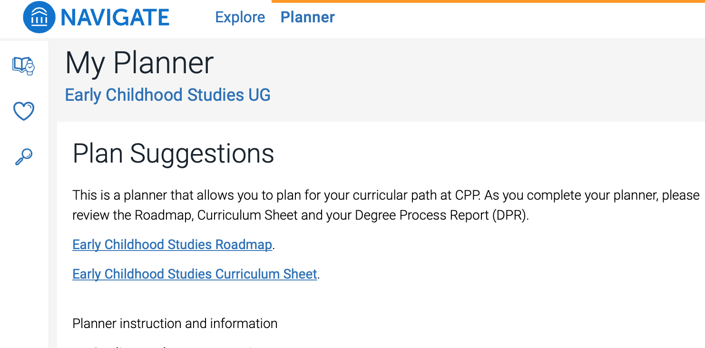The width and height of the screenshot is (705, 348).
Task: Open the book-and-clock planner sidebar icon
Action: pos(23,66)
